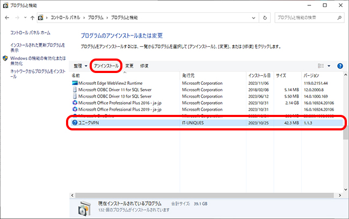The height and width of the screenshot is (219, 349).
Task: Click the view layout icon
Action: coord(321,66)
